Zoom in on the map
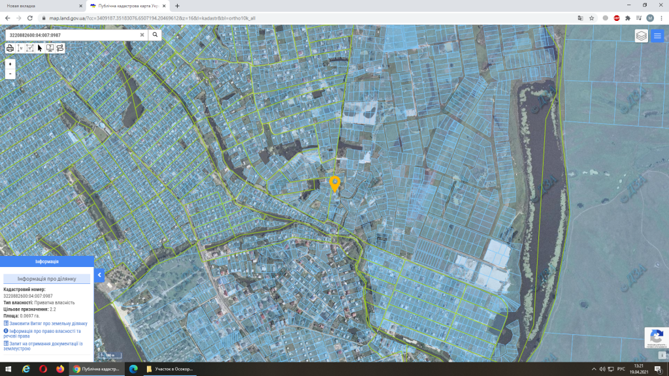This screenshot has height=376, width=669. (10, 64)
